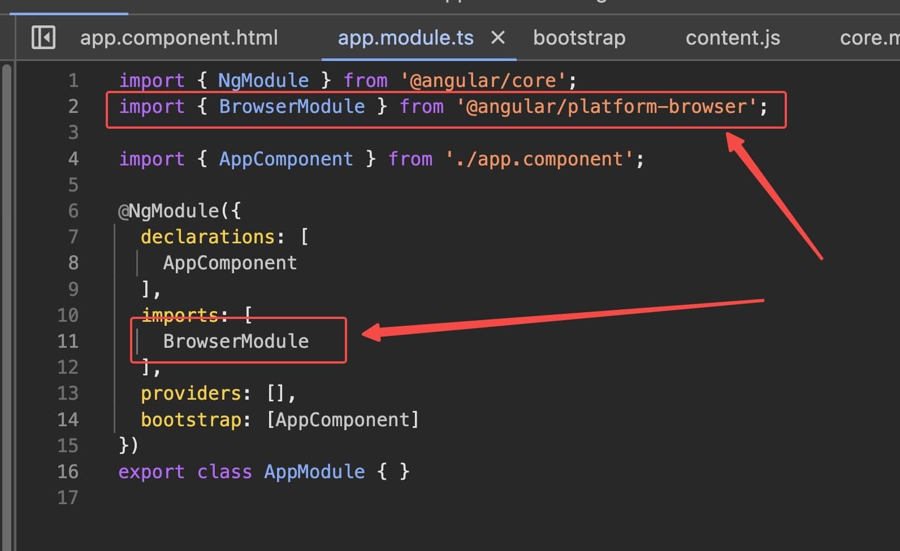The image size is (900, 551).
Task: Toggle the navigator sidebar icon
Action: (44, 38)
